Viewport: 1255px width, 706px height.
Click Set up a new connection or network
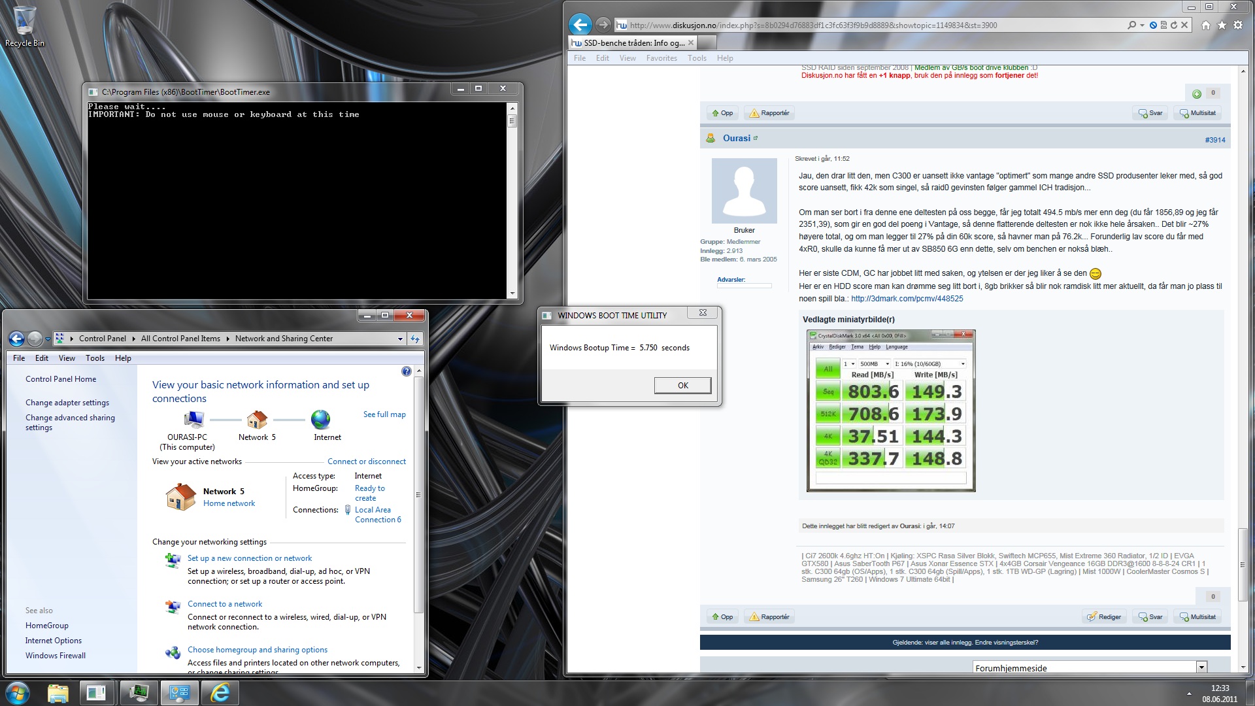(x=250, y=558)
